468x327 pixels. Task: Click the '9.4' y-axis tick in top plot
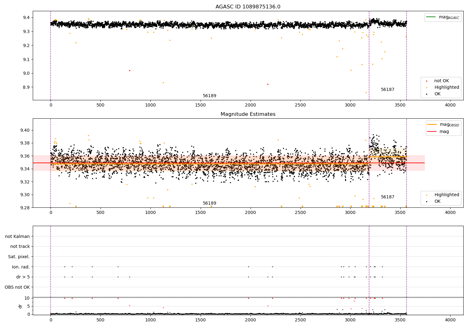click(x=27, y=17)
